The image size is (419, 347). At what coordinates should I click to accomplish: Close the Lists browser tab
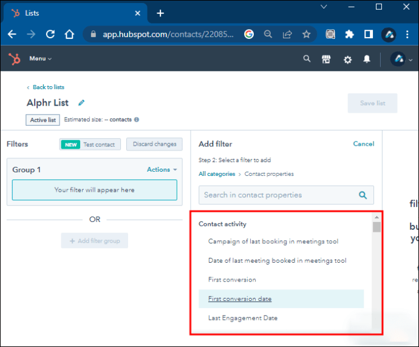pyautogui.click(x=138, y=13)
